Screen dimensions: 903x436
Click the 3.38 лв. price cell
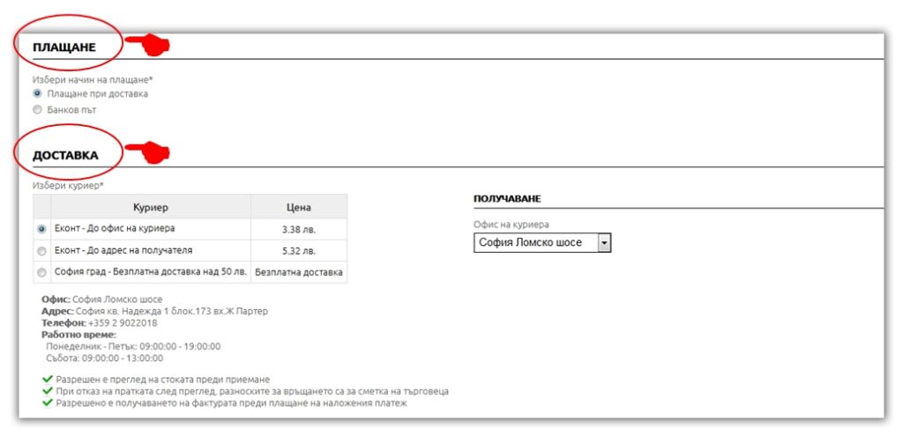coord(299,229)
